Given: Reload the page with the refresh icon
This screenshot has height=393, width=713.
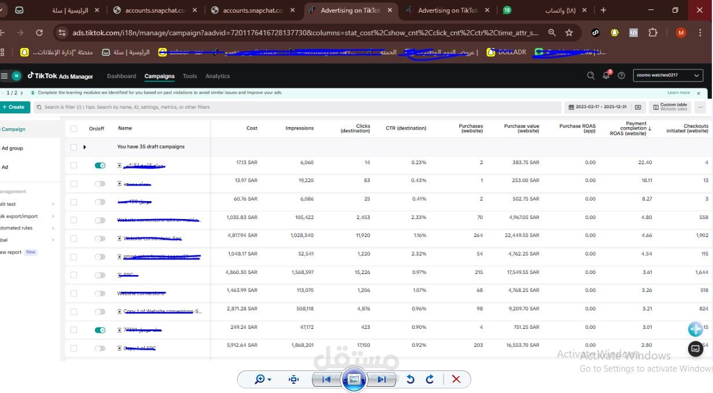Looking at the screenshot, I should 39,33.
